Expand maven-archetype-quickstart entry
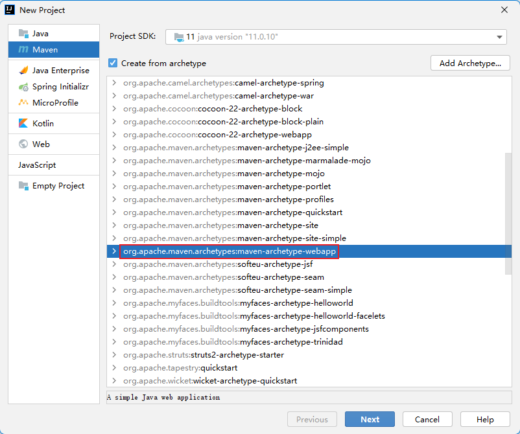 (114, 212)
